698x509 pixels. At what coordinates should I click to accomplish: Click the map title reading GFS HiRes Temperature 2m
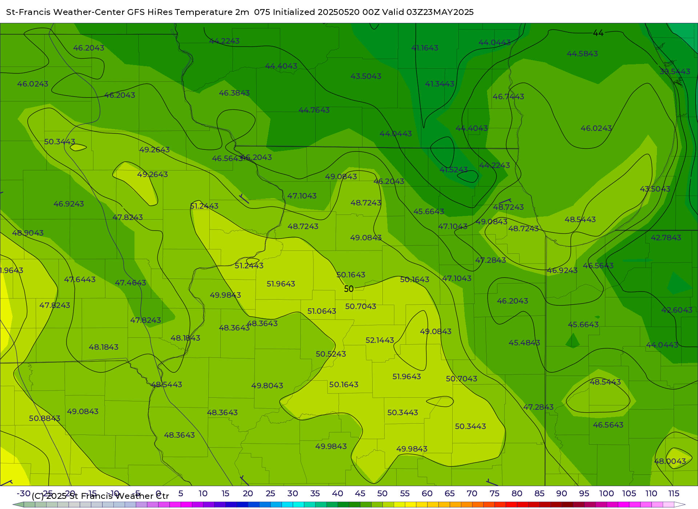coord(188,12)
